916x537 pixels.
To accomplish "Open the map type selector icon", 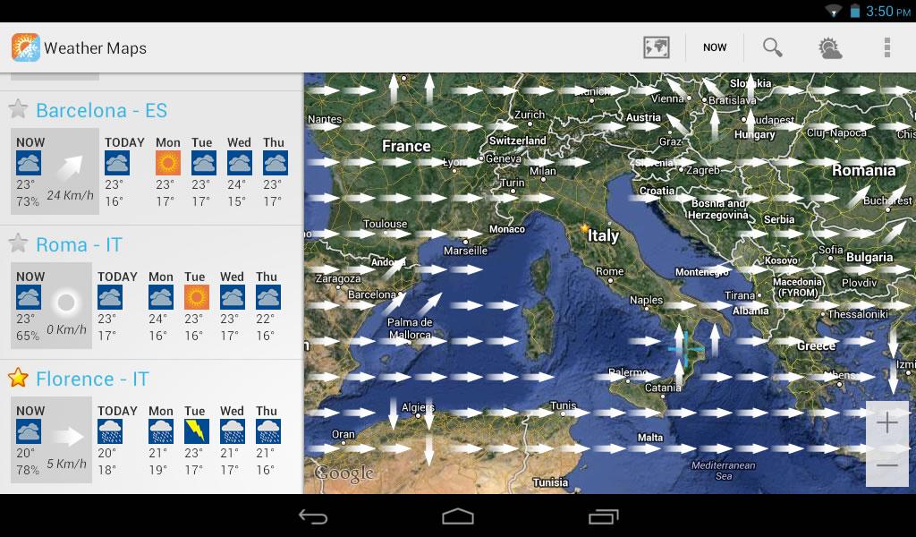I will (656, 47).
